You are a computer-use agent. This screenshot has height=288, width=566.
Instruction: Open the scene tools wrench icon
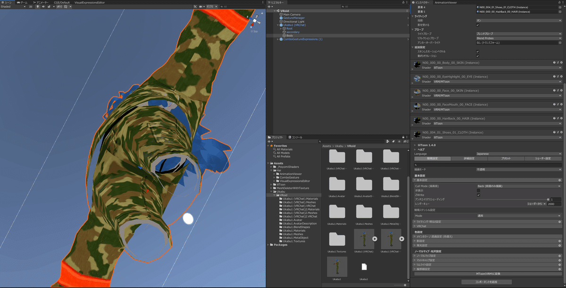195,7
